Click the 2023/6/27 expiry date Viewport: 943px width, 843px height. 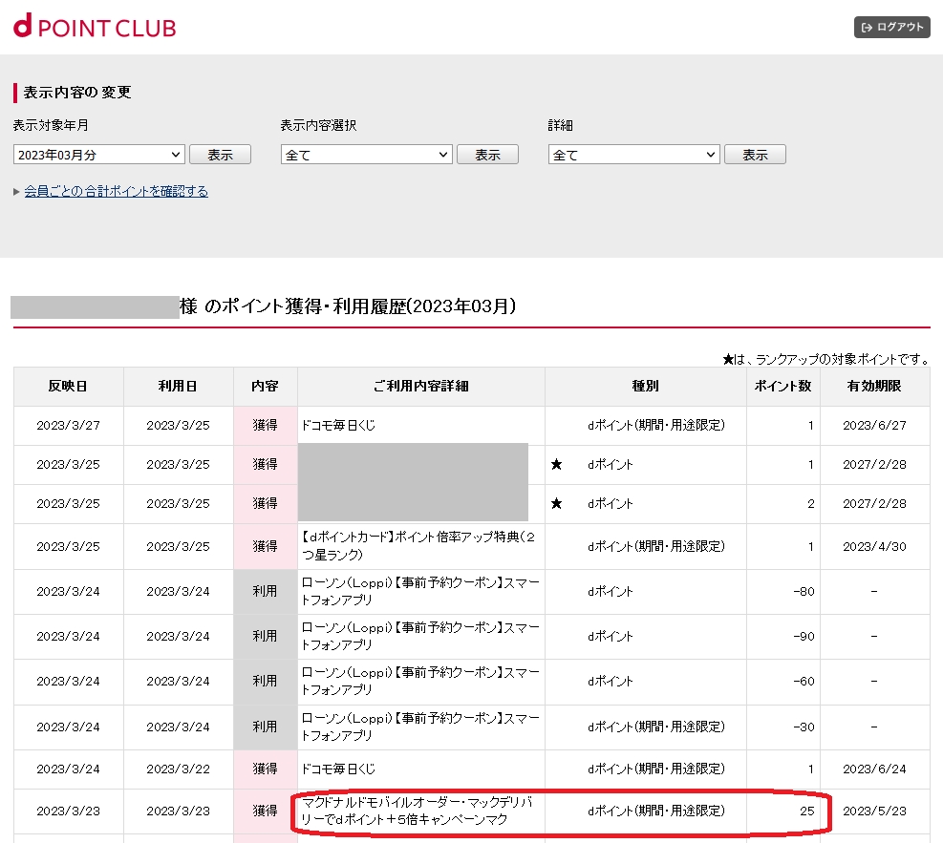pos(874,426)
